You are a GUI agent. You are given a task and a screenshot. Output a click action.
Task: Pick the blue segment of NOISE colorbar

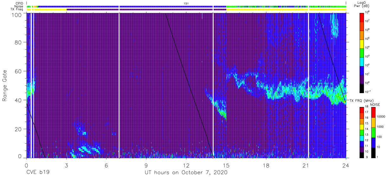pyautogui.click(x=373, y=142)
